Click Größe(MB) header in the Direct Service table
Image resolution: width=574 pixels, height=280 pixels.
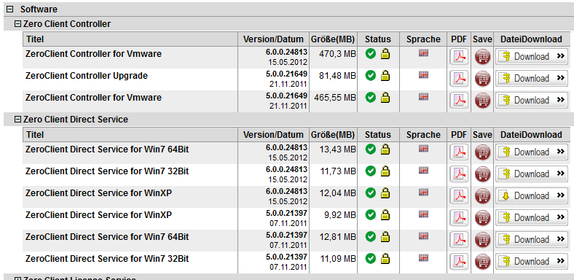click(333, 135)
